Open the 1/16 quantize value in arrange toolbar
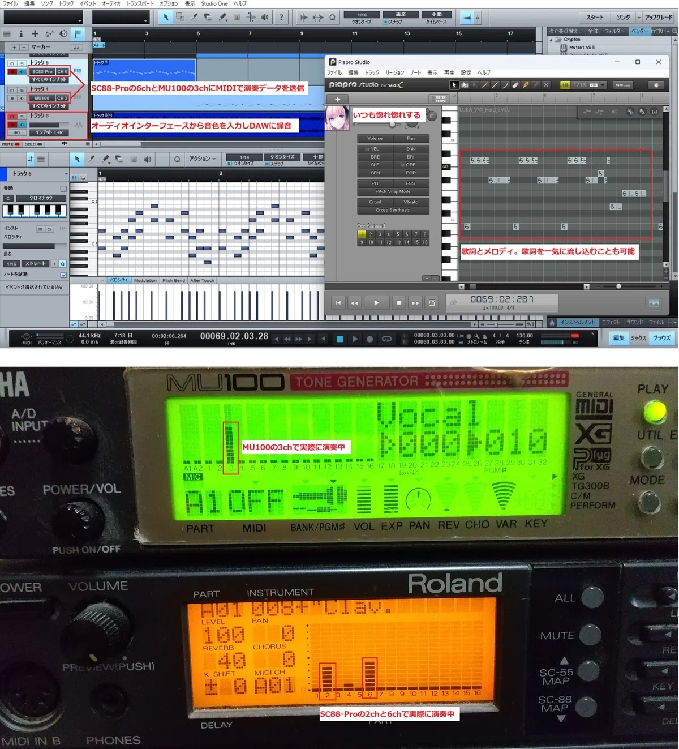The image size is (679, 749). 362,15
